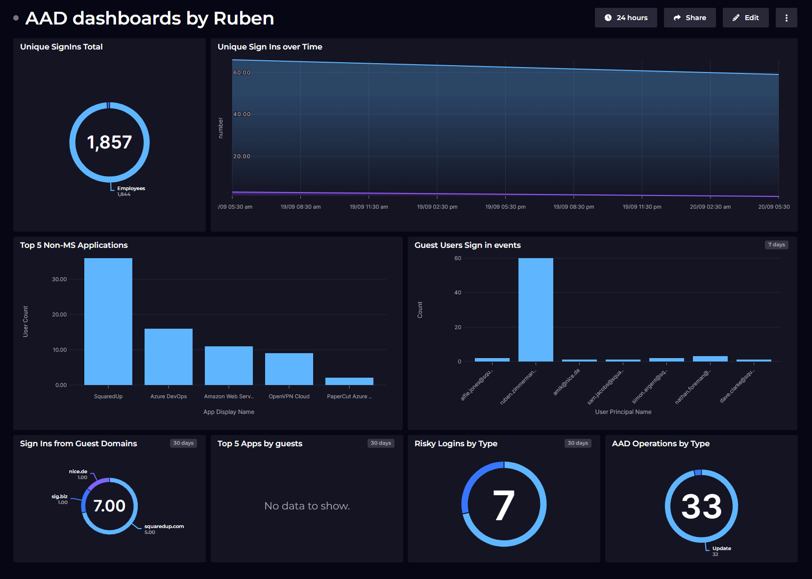This screenshot has height=579, width=812.
Task: Click the pencil Edit icon
Action: coord(736,18)
